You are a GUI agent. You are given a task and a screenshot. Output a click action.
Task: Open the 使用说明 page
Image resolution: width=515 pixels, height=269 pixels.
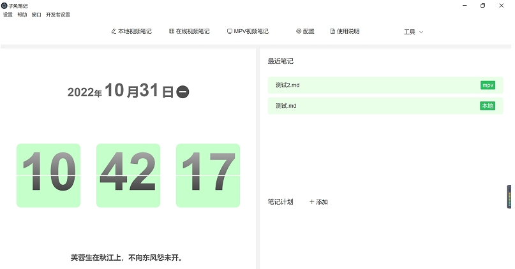[x=345, y=31]
